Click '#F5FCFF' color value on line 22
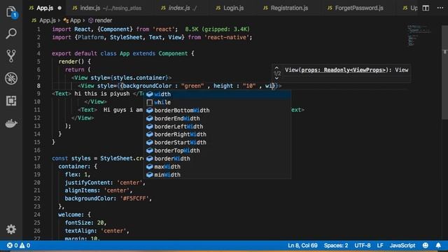 click(134, 198)
